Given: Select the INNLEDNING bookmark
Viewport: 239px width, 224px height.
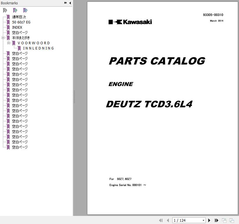Looking at the screenshot, I should (x=38, y=48).
